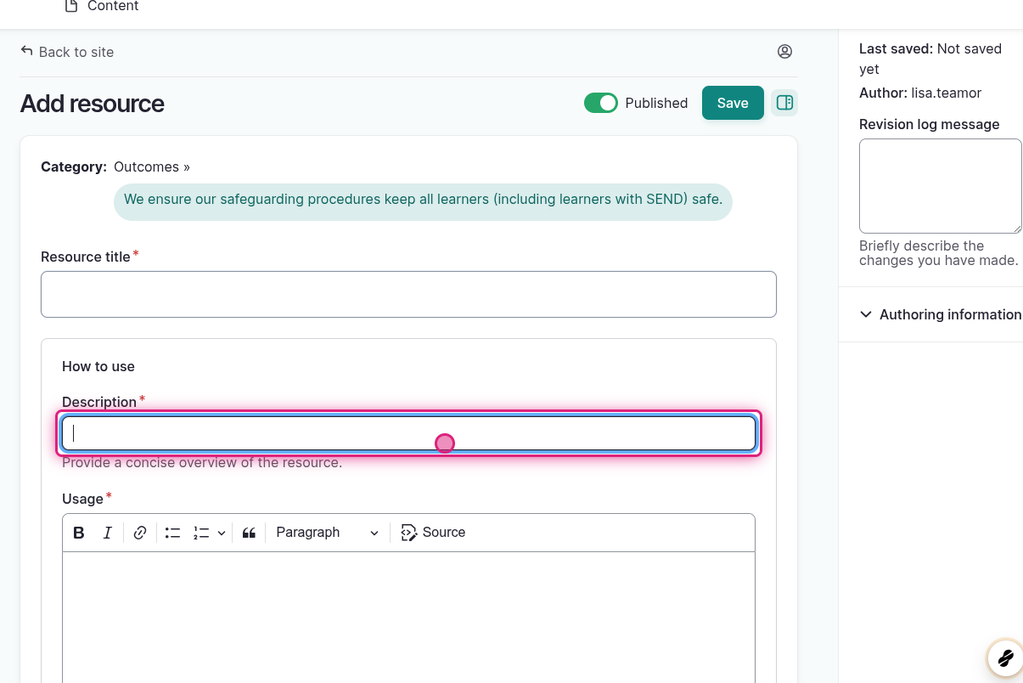Image resolution: width=1023 pixels, height=683 pixels.
Task: Click the floating tool button at bottom right
Action: click(1005, 658)
